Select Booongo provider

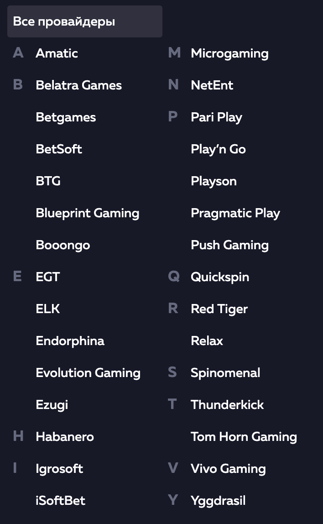(63, 245)
